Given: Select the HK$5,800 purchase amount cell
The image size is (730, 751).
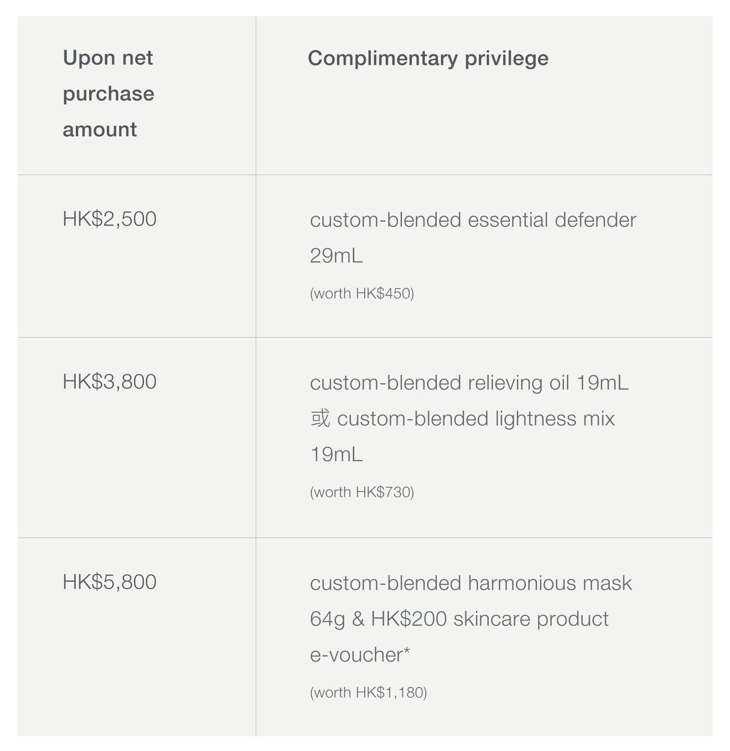Looking at the screenshot, I should [x=110, y=582].
